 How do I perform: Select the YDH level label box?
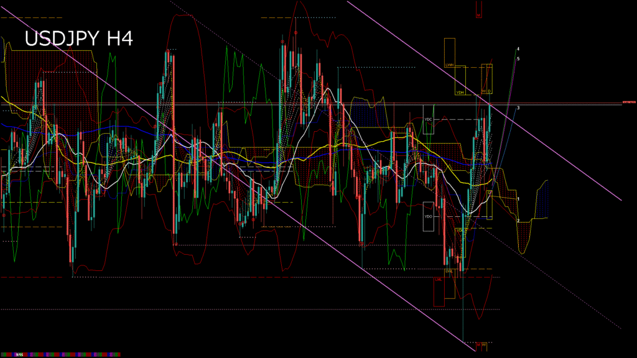[x=460, y=80]
